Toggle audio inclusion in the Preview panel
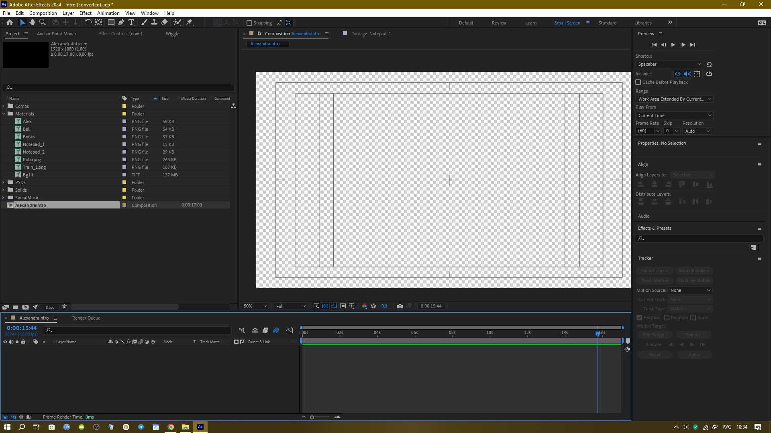This screenshot has height=433, width=771. 687,74
